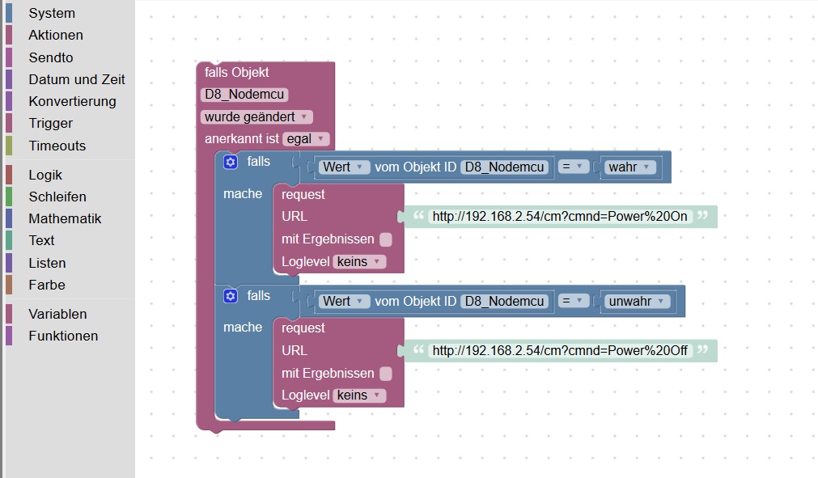Image resolution: width=818 pixels, height=478 pixels.
Task: Open gear settings on the second falls block
Action: pos(231,296)
